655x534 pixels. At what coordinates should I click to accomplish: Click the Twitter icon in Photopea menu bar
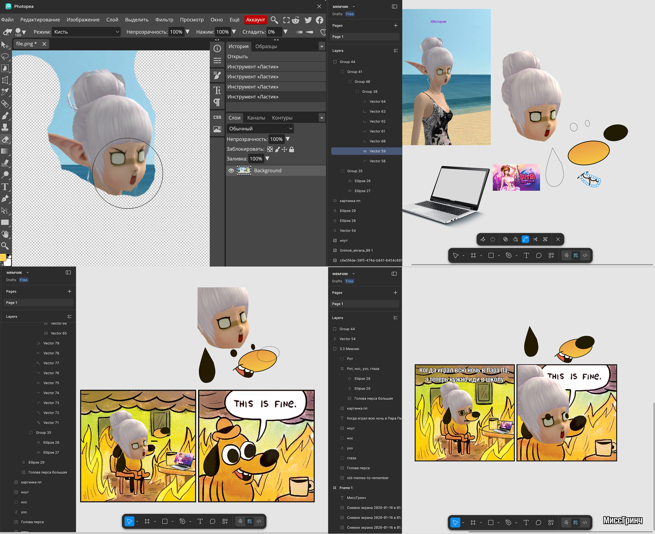click(308, 20)
